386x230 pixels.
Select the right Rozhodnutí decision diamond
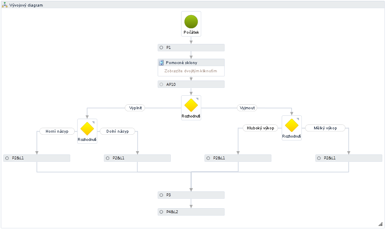(292, 125)
